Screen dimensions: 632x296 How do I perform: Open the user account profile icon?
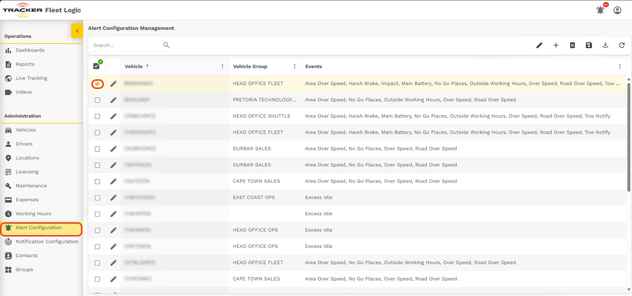tap(617, 10)
